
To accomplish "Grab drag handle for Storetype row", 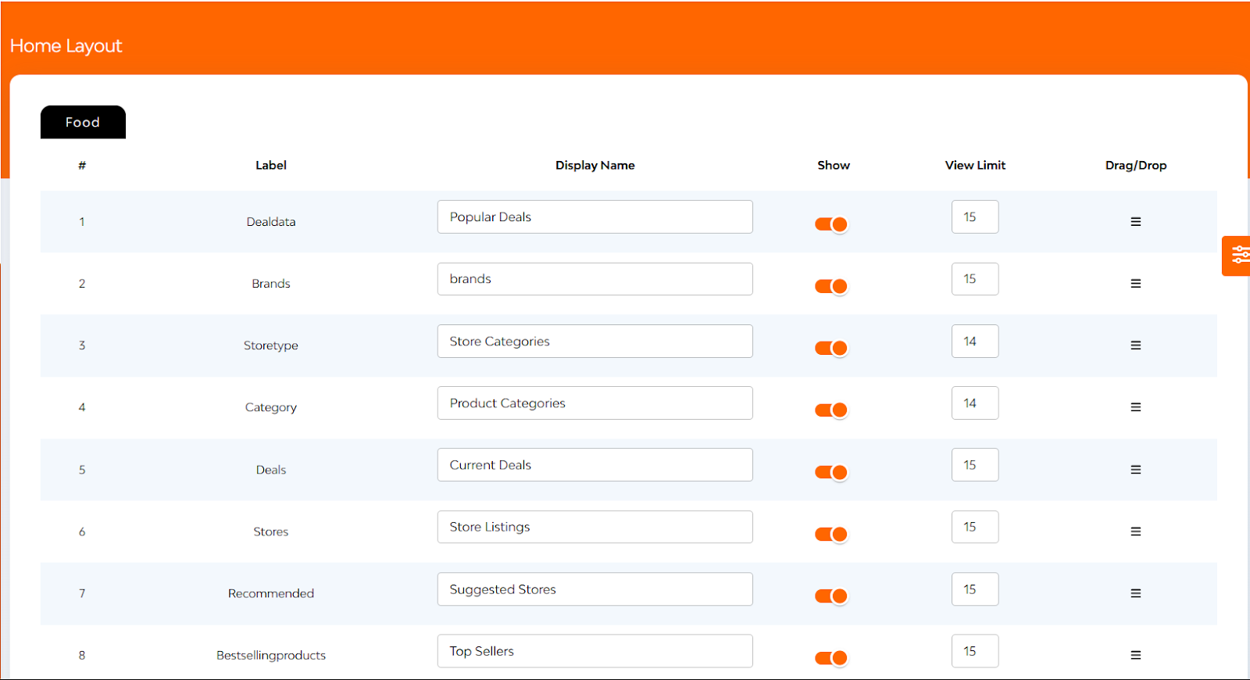I will pyautogui.click(x=1135, y=345).
